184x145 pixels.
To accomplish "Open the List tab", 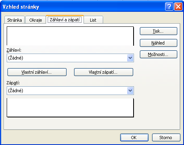I will click(x=93, y=20).
